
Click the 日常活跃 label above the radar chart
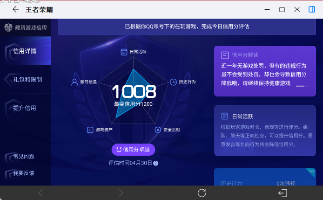[x=138, y=52]
